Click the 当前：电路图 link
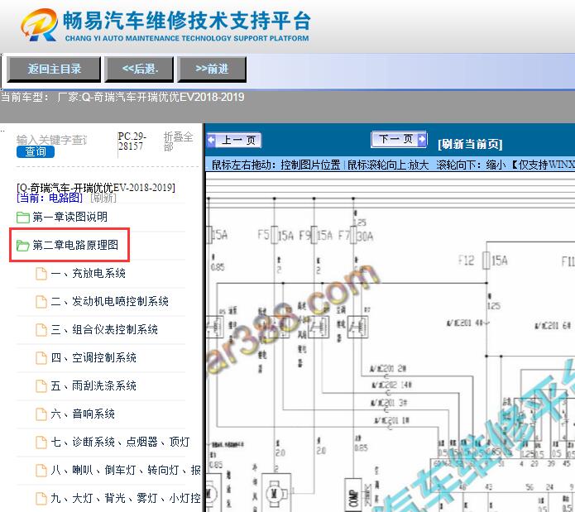The height and width of the screenshot is (512, 575). [x=50, y=198]
